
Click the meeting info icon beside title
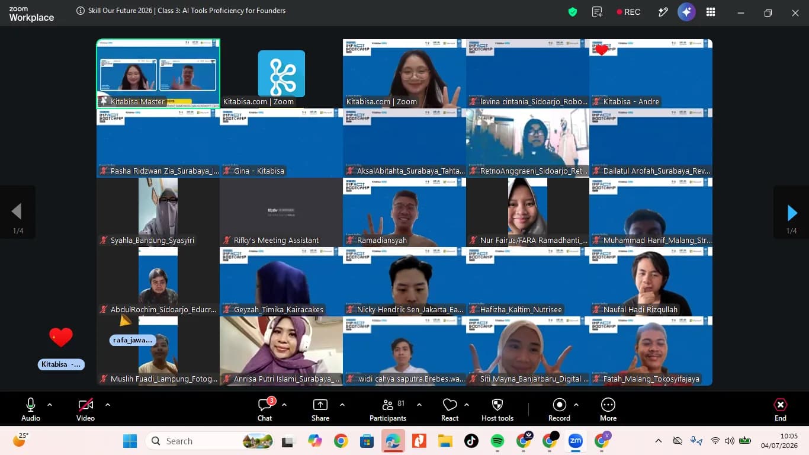[81, 11]
